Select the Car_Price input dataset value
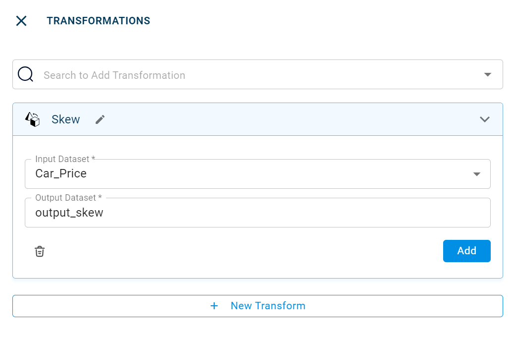 point(61,174)
